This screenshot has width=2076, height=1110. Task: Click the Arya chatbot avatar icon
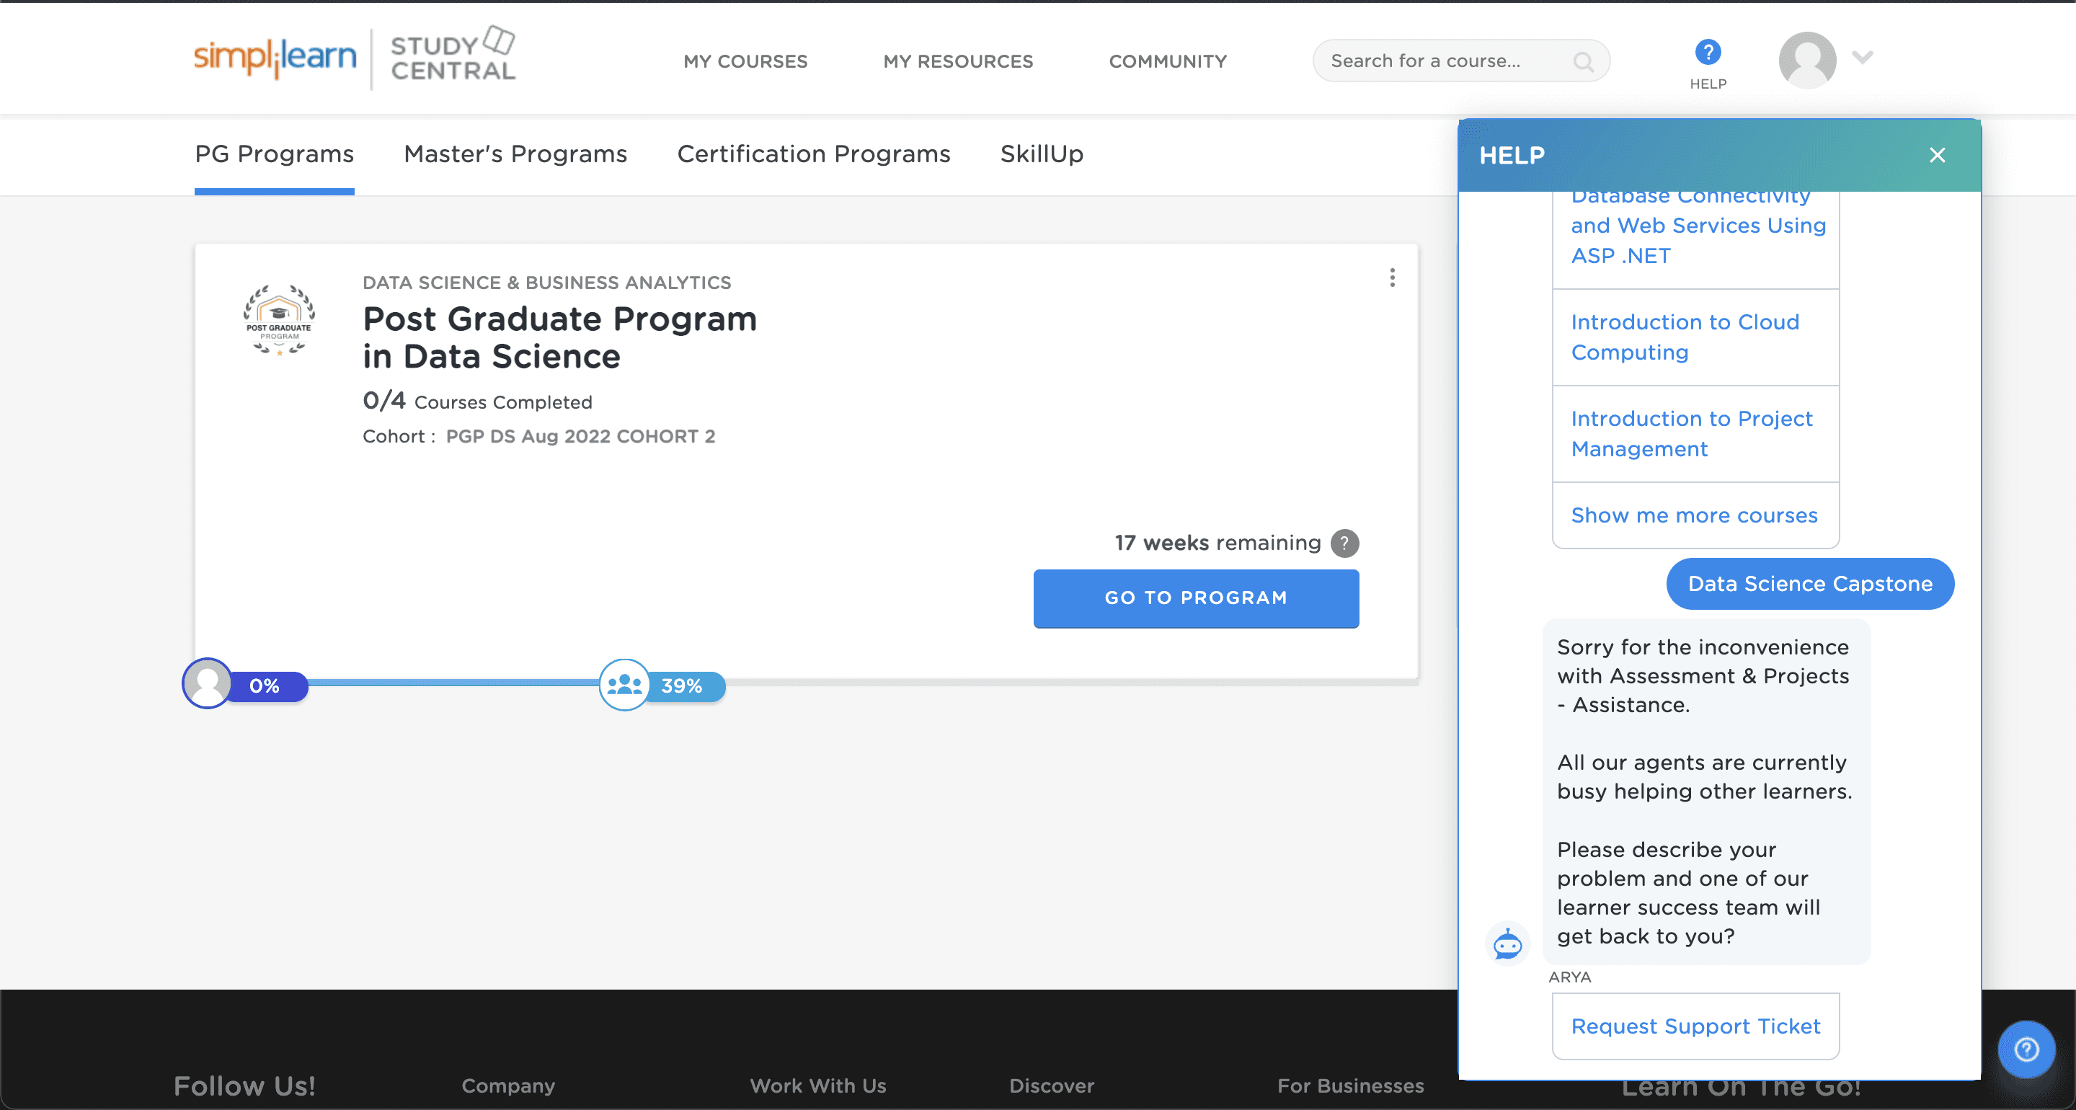[x=1507, y=943]
